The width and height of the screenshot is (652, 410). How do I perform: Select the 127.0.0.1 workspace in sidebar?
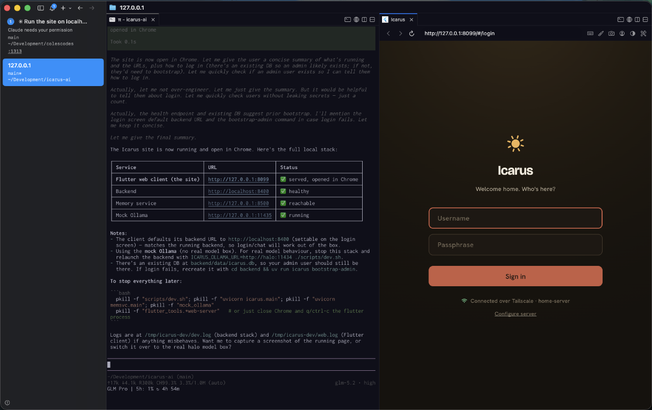[53, 72]
